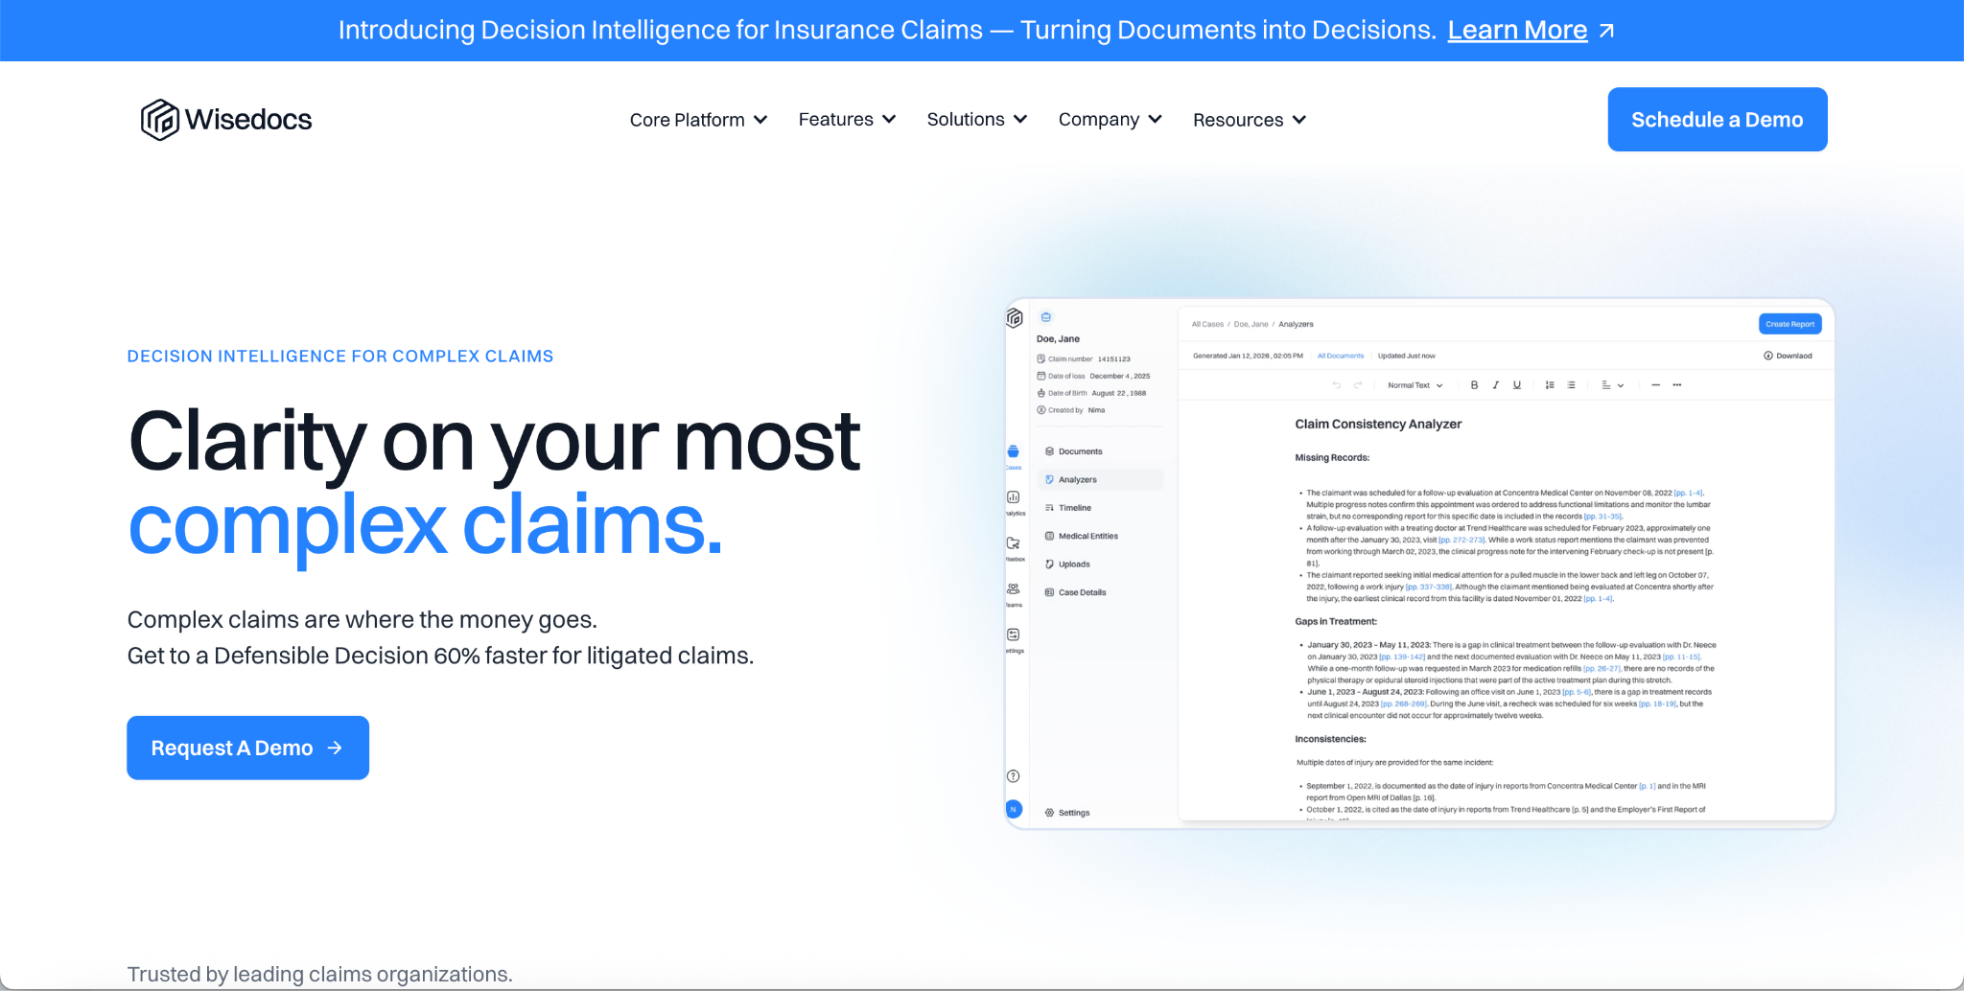
Task: Click the 'Trusted by leading claims organizations.' text
Action: (x=320, y=974)
